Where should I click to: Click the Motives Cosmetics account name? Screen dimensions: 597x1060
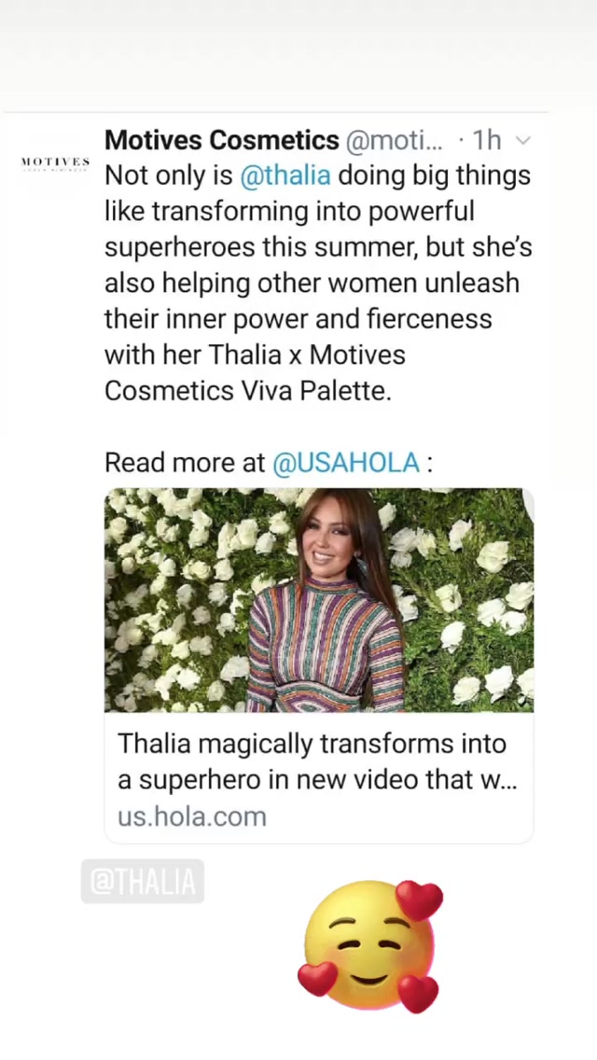222,140
